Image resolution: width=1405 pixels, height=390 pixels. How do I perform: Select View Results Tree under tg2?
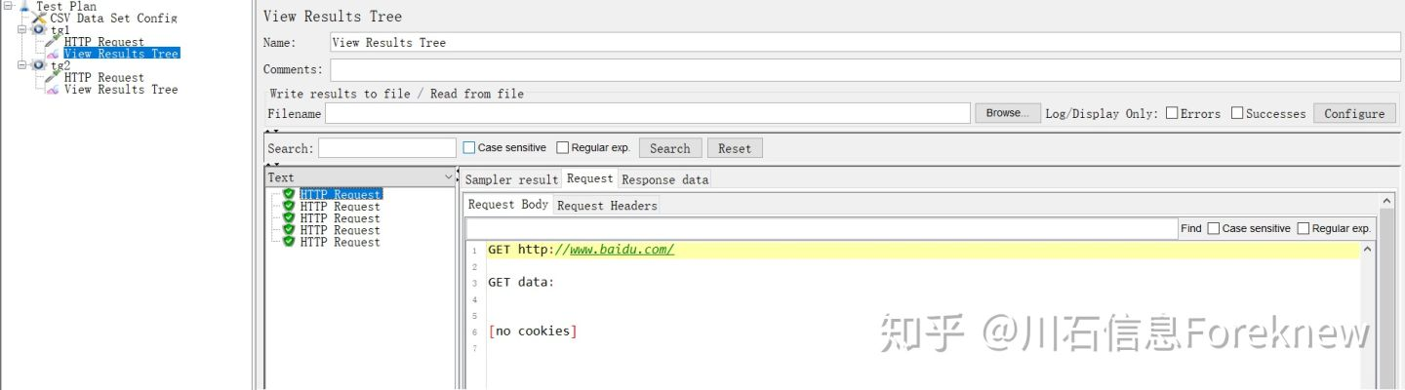tap(121, 89)
